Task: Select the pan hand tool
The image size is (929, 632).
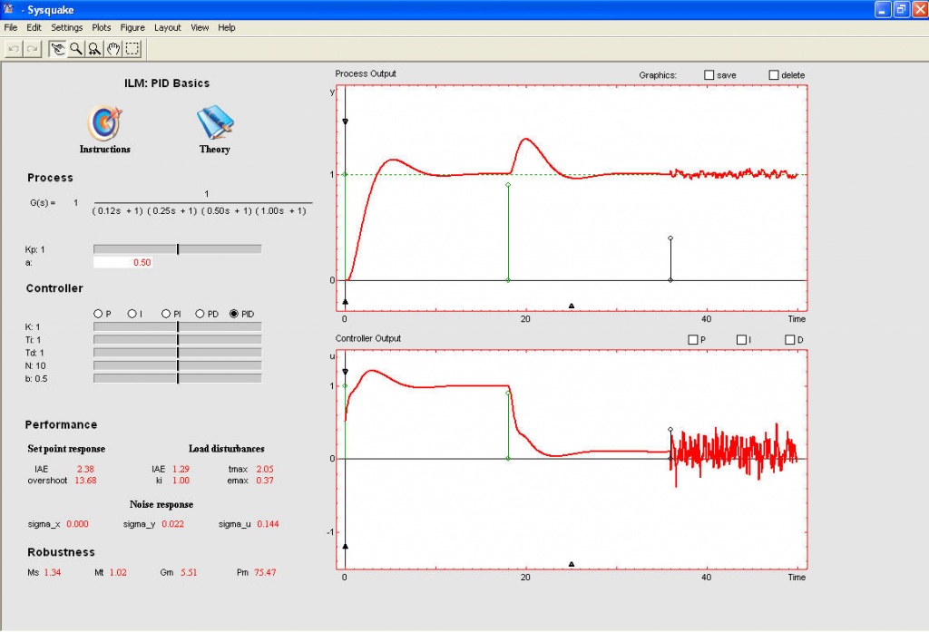Action: click(x=113, y=49)
